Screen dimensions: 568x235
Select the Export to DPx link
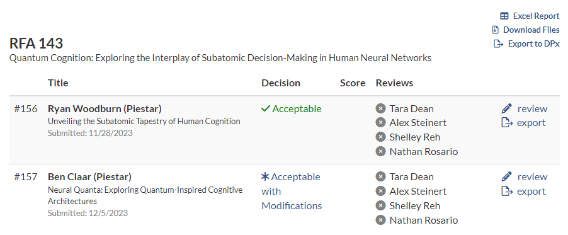point(526,44)
